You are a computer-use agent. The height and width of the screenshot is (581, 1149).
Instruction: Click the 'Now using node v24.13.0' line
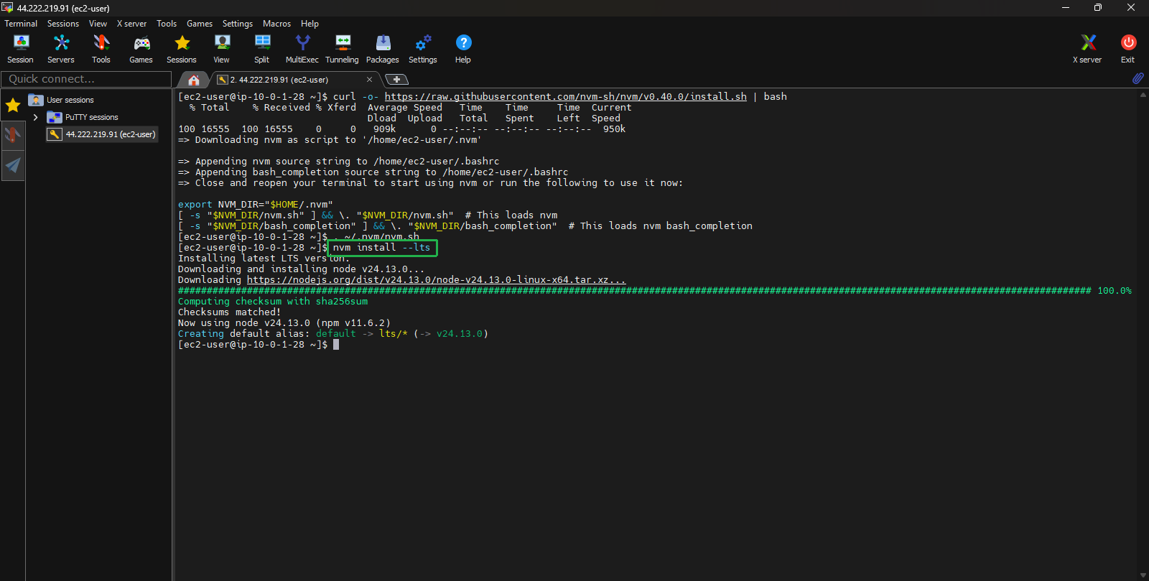284,323
